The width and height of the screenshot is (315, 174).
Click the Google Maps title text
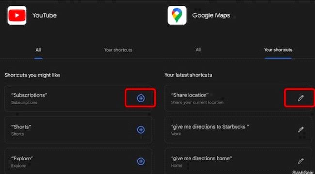click(x=211, y=15)
